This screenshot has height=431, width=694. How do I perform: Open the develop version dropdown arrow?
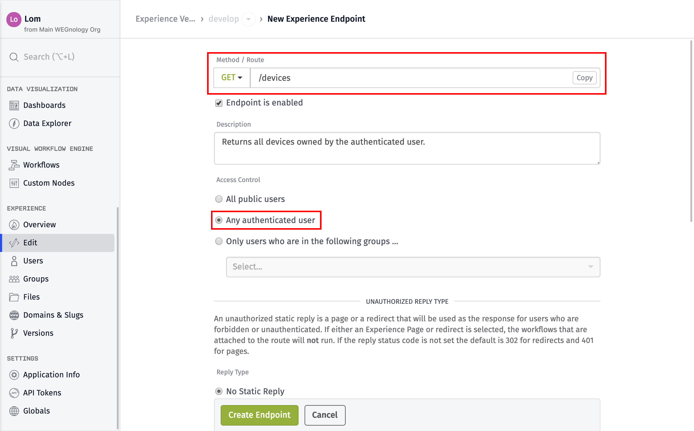coord(248,19)
